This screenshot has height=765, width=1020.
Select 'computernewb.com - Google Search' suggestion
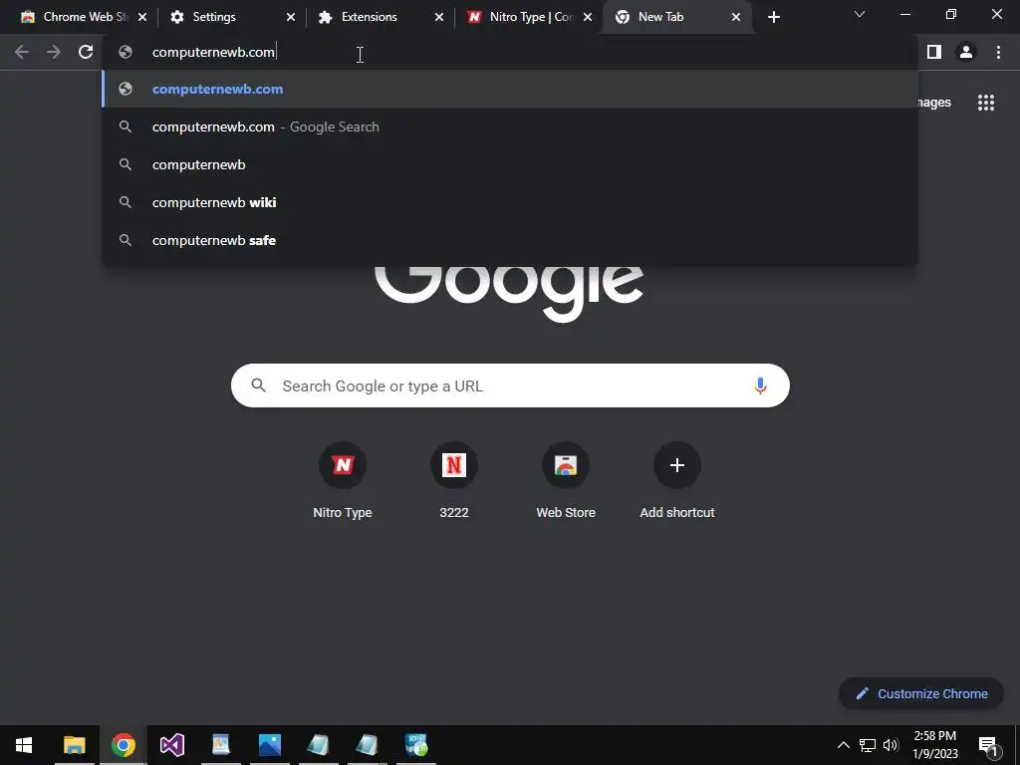[510, 127]
